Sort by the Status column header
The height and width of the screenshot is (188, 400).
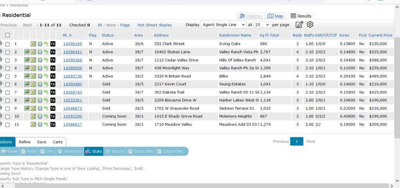click(108, 35)
